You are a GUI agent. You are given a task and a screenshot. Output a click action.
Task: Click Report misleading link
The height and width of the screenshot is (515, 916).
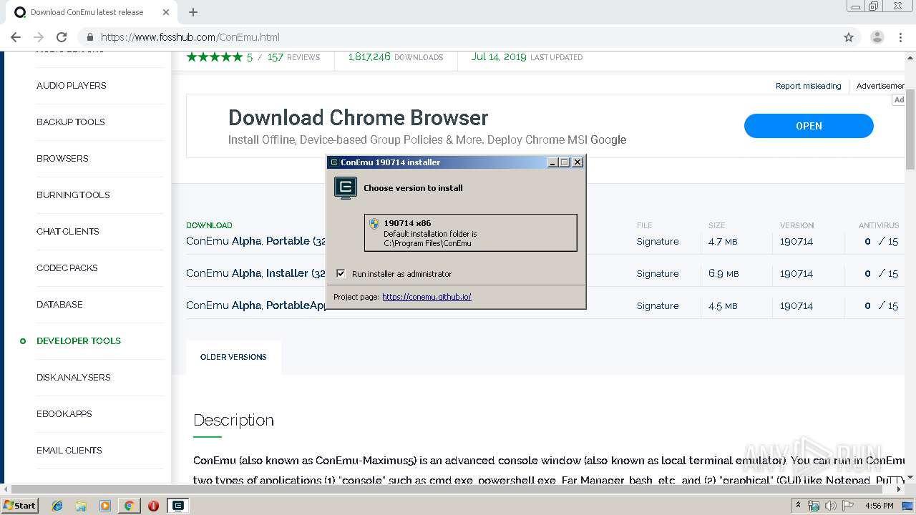(809, 86)
